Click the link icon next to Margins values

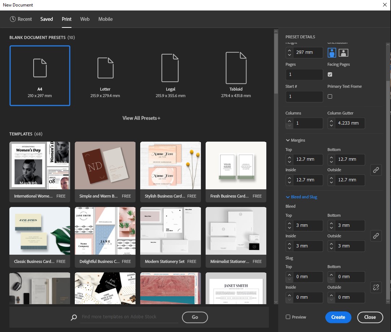click(376, 170)
